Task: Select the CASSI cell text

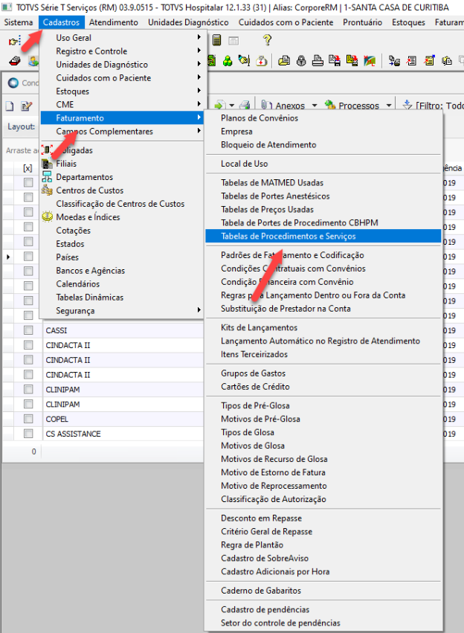Action: 56,330
